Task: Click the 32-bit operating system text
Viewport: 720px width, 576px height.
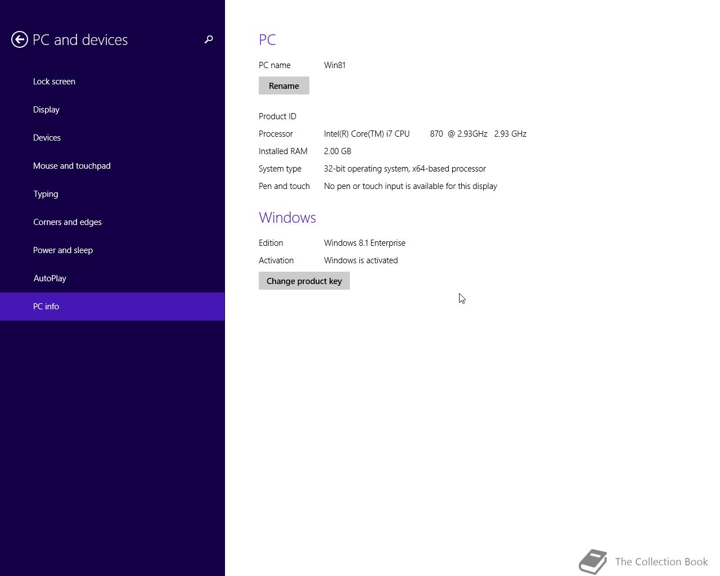Action: pyautogui.click(x=405, y=169)
